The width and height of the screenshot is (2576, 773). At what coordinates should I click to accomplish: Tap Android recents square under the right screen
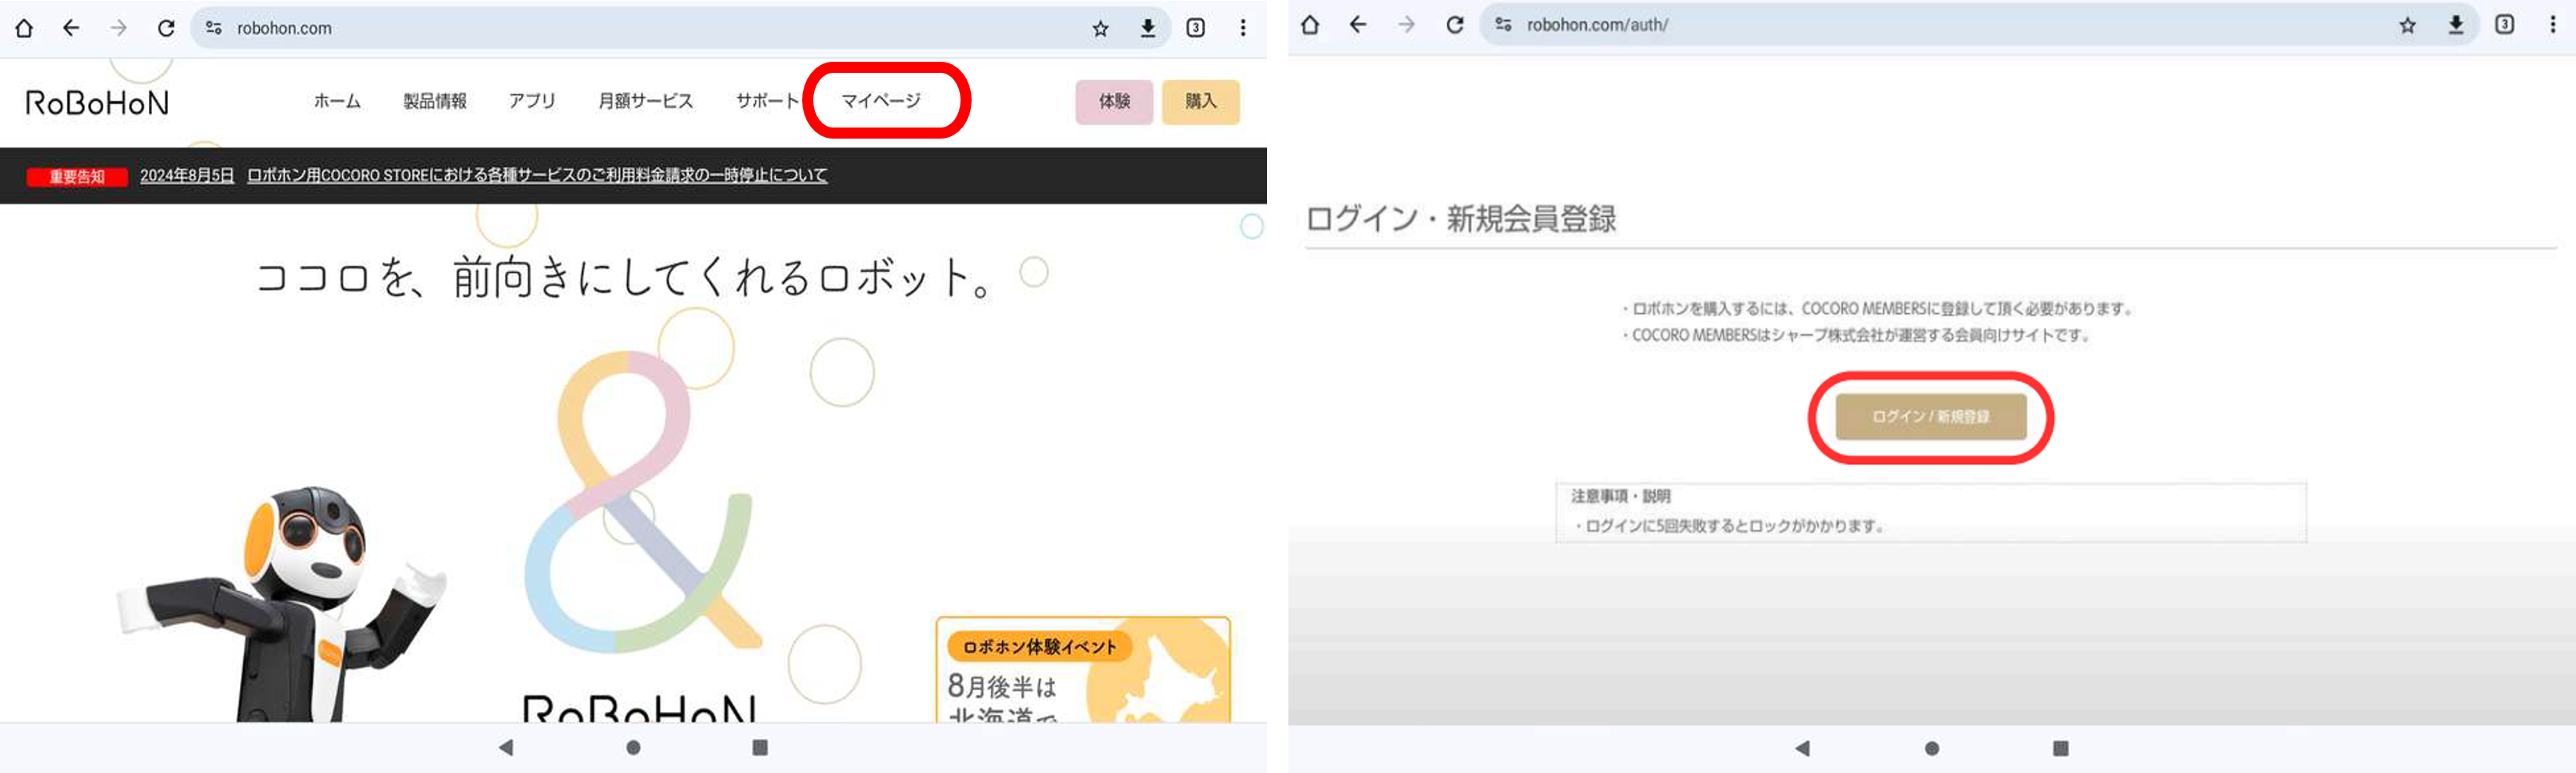[2061, 748]
